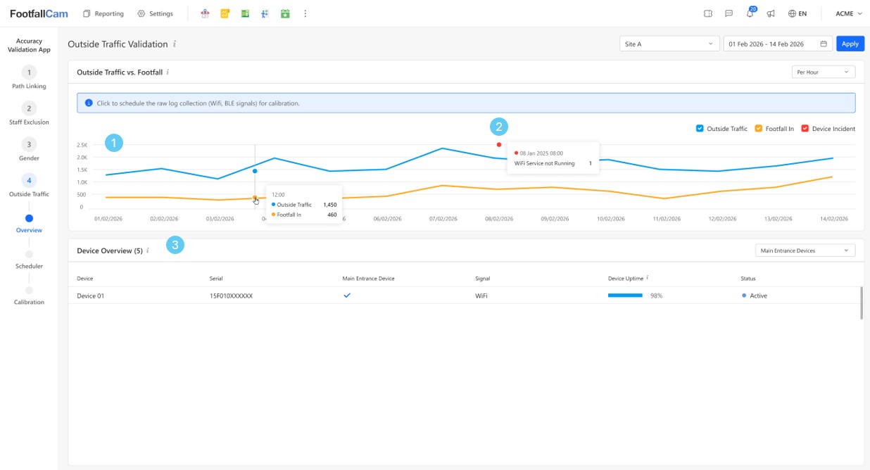Open the chat messages icon
The width and height of the screenshot is (870, 470).
[x=729, y=13]
